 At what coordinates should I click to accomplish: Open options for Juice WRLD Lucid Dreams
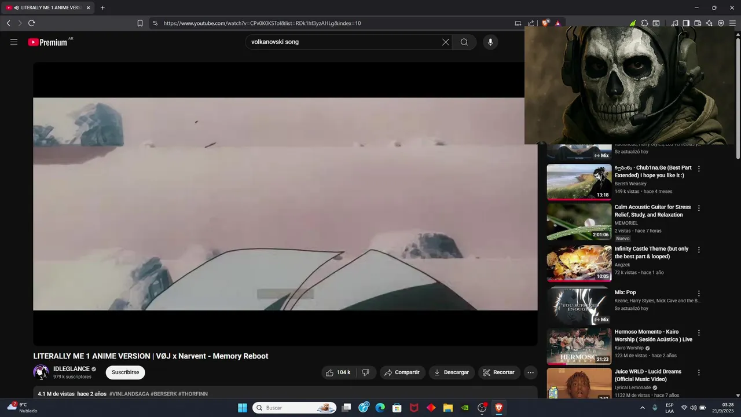click(x=699, y=372)
